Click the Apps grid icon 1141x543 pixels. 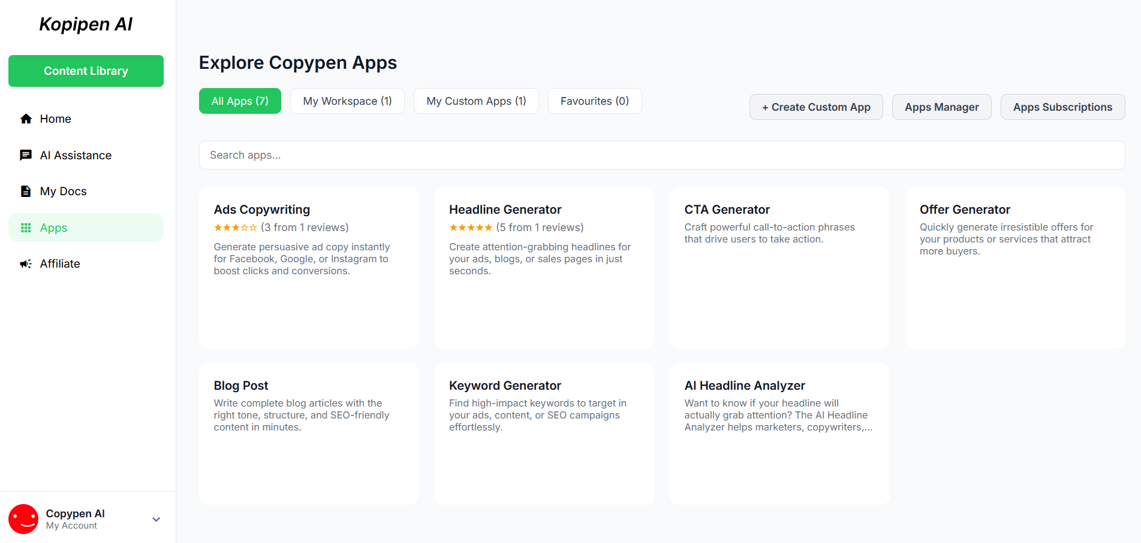[26, 227]
